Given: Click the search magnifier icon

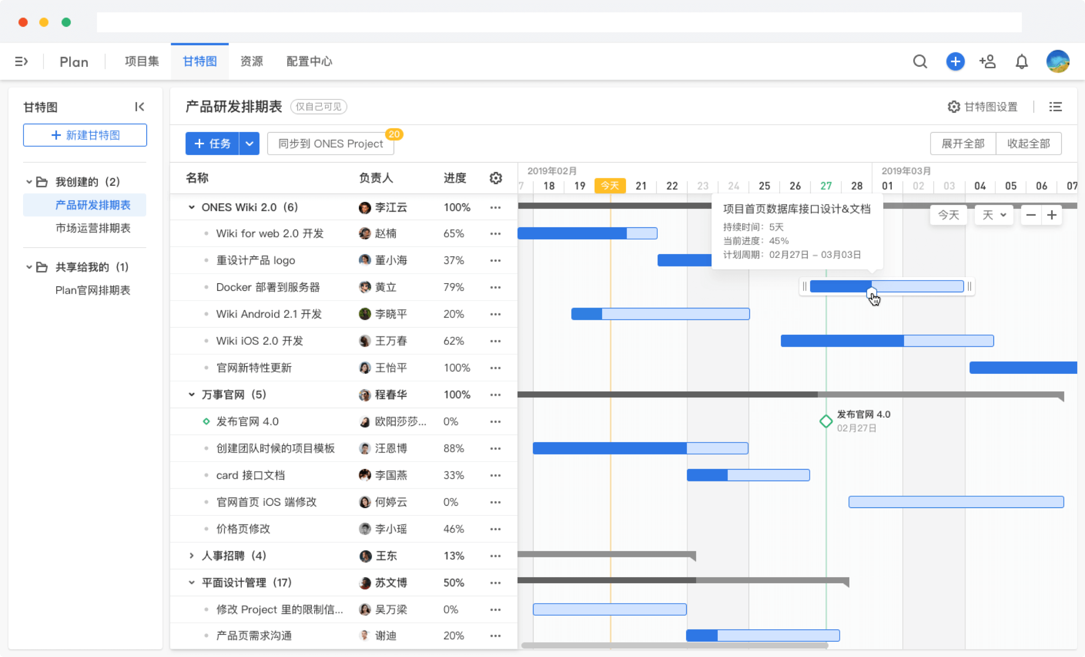Looking at the screenshot, I should click(920, 61).
